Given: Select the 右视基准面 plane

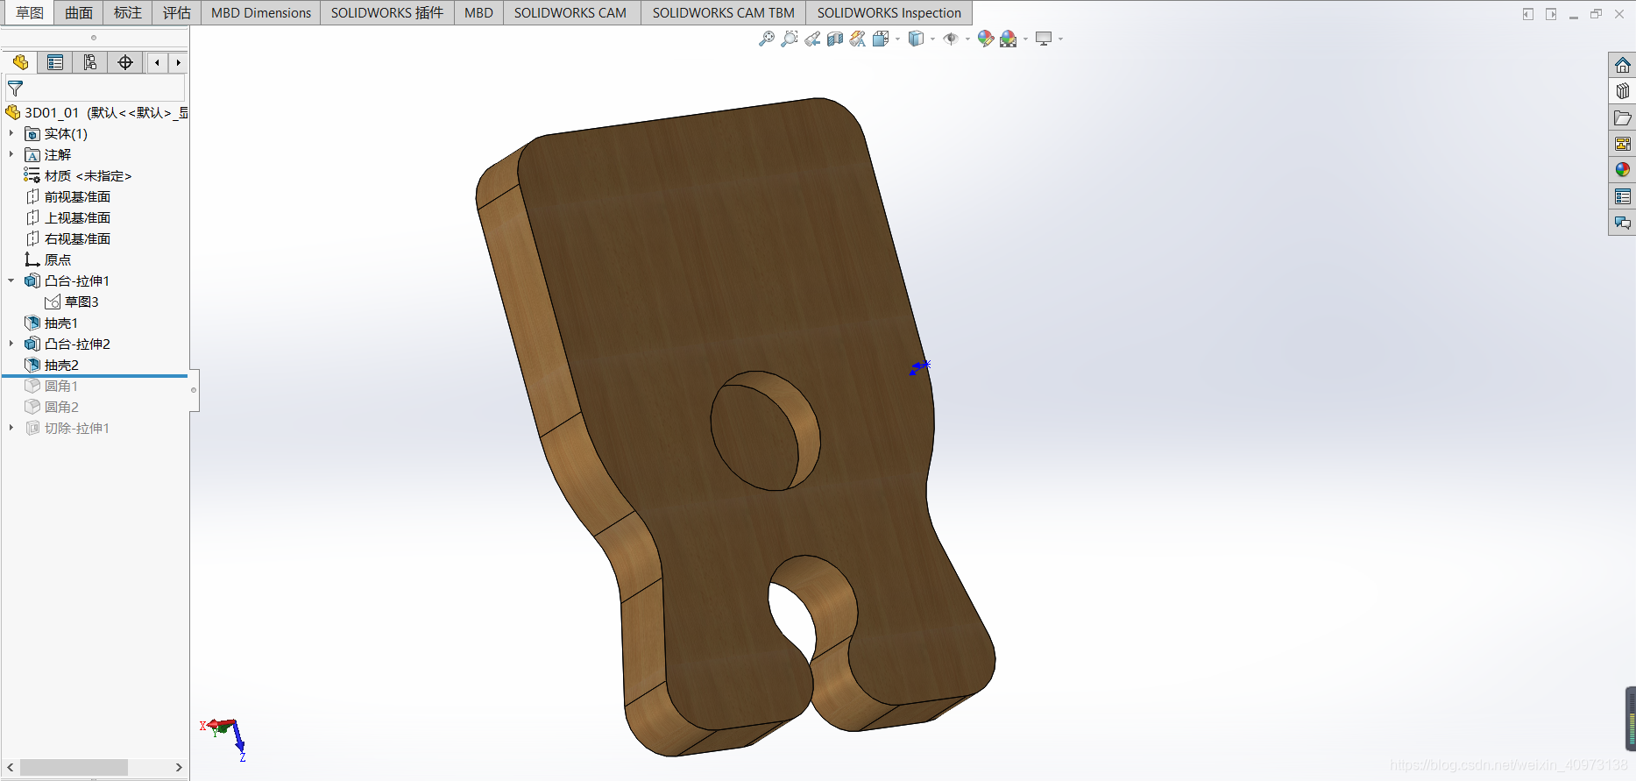Looking at the screenshot, I should coord(67,238).
